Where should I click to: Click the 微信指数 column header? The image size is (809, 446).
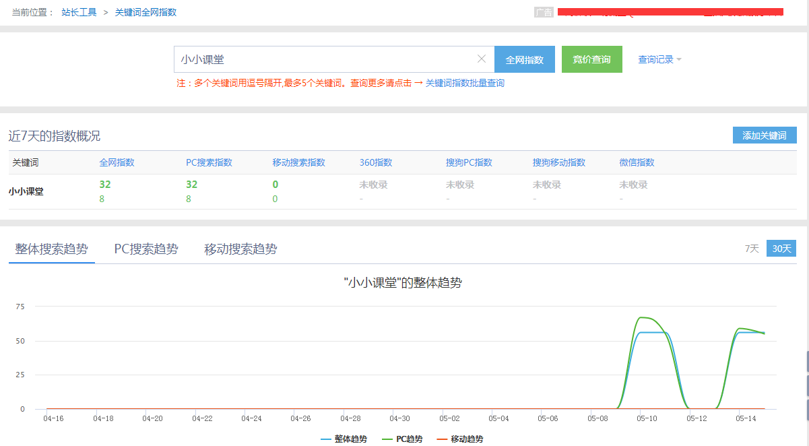point(637,162)
